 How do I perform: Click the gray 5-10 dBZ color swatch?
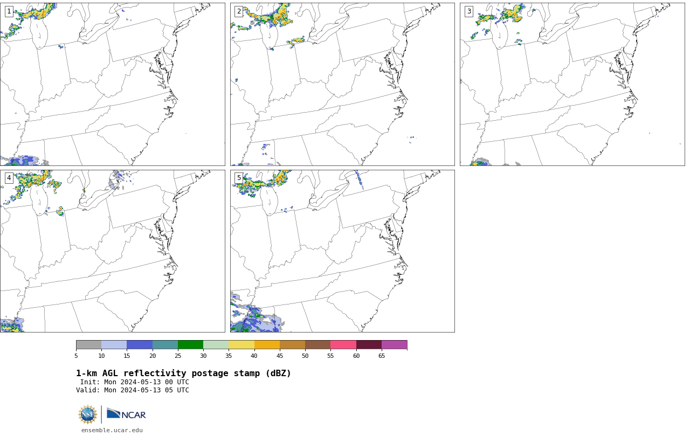pos(88,345)
